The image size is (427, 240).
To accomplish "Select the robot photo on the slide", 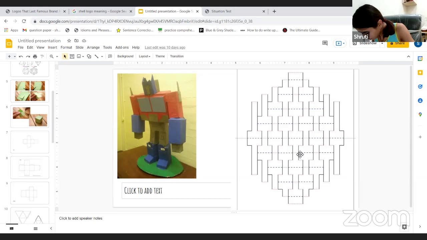I will pos(157,126).
